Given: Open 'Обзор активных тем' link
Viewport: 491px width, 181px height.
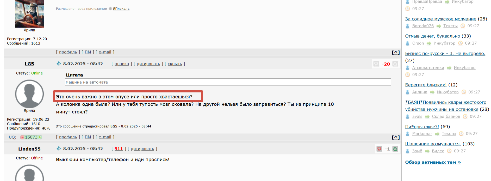Looking at the screenshot, I should 433,162.
